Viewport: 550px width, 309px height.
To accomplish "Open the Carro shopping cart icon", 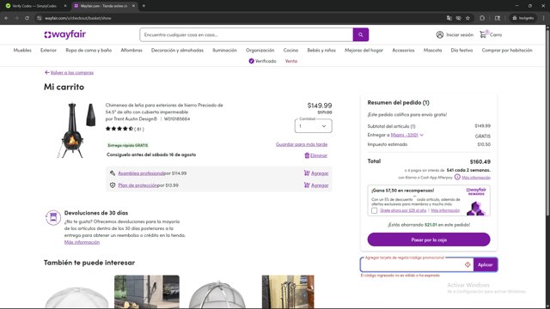I will 484,34.
